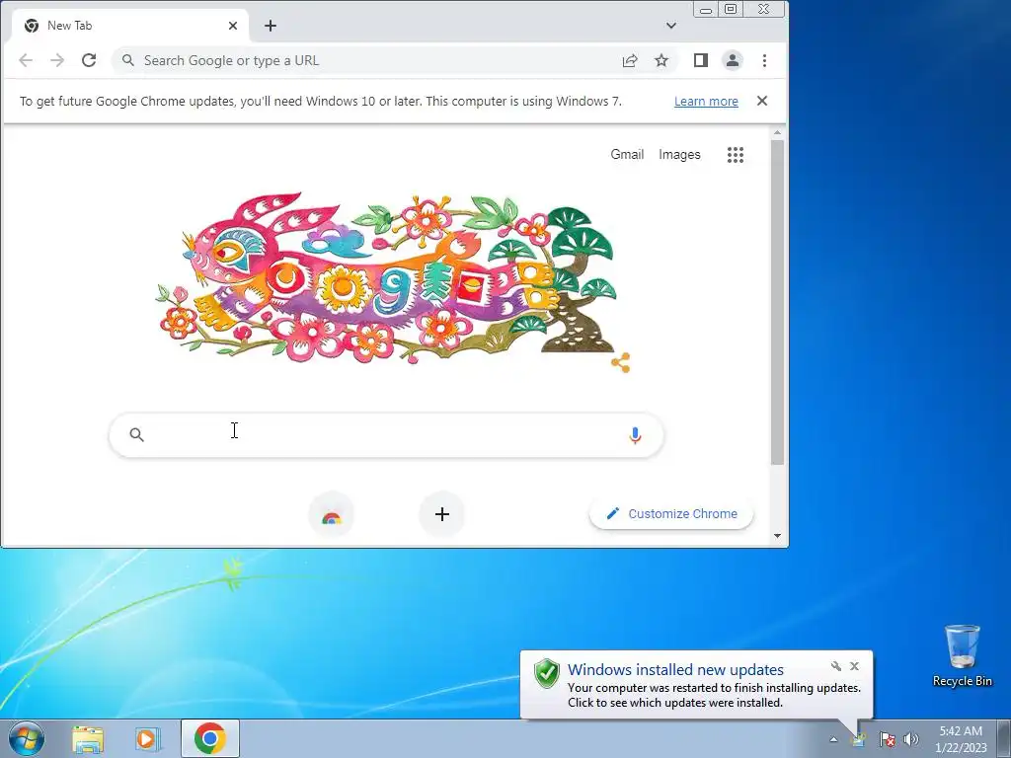Click the Windows Update tray icon
Screen dimensions: 1011x758
tap(859, 739)
